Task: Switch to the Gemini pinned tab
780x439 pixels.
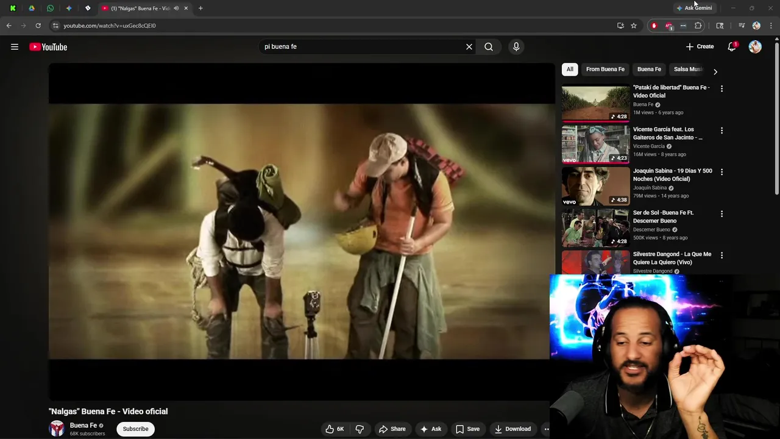Action: [x=69, y=8]
